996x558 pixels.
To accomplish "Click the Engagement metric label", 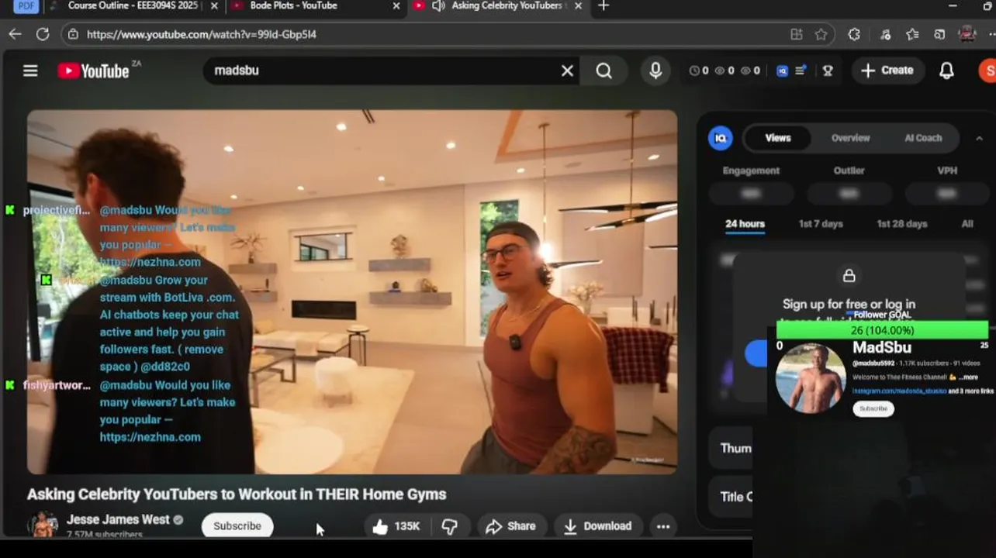I will [x=751, y=170].
